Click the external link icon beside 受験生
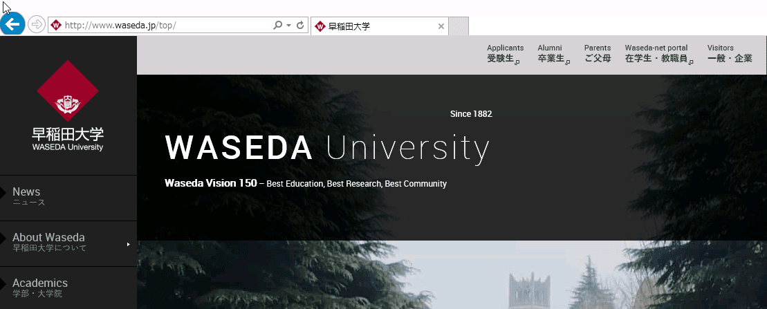The height and width of the screenshot is (309, 767). (x=517, y=62)
